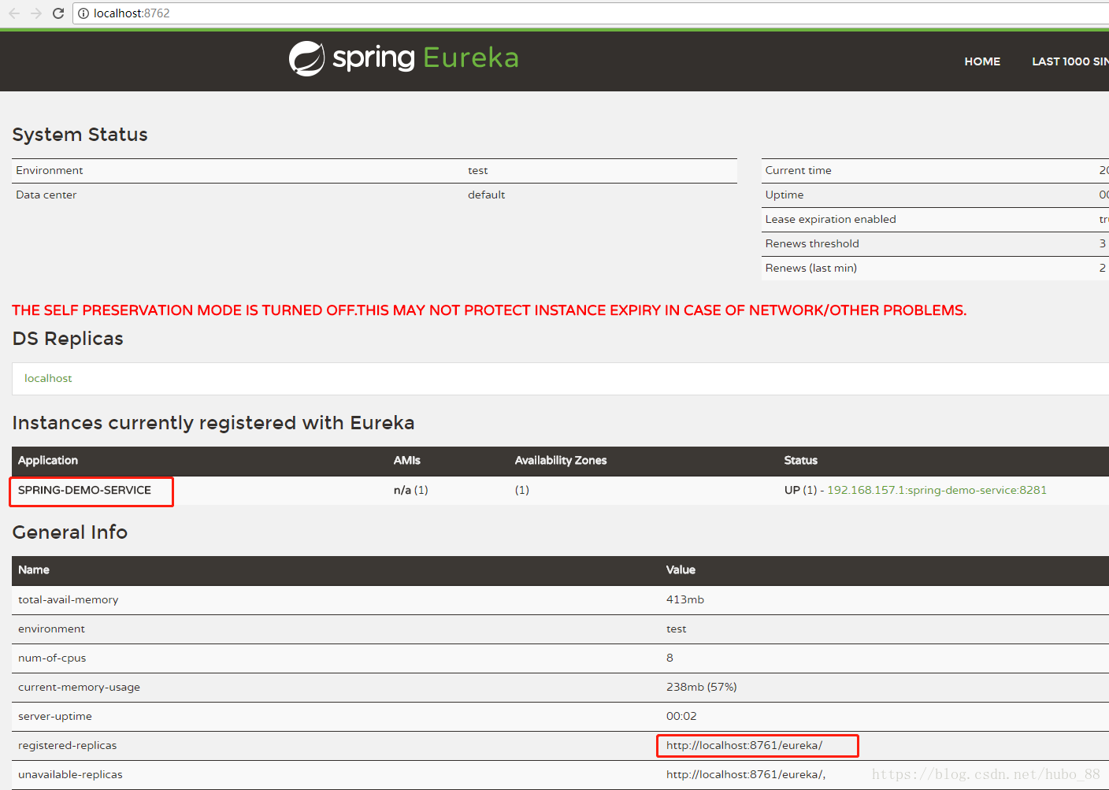Click the browser back arrow
This screenshot has width=1109, height=790.
point(14,13)
